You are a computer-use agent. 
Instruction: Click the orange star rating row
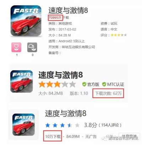pyautogui.click(x=57, y=84)
